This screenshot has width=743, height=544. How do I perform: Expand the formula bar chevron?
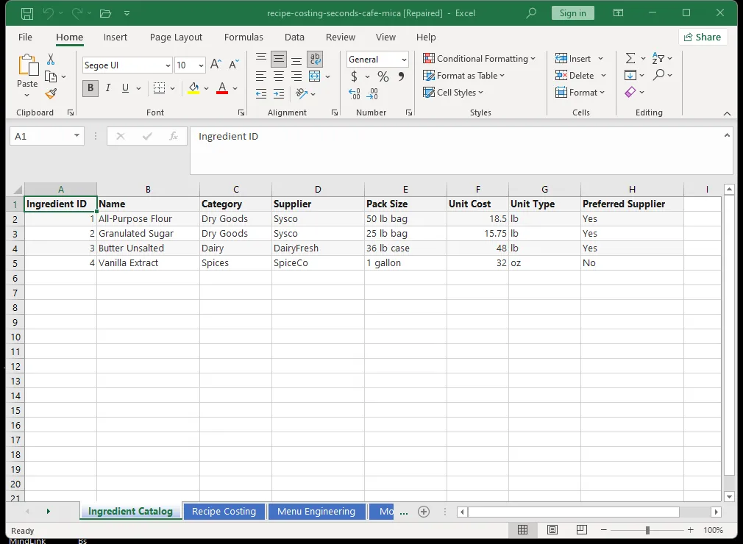click(727, 135)
